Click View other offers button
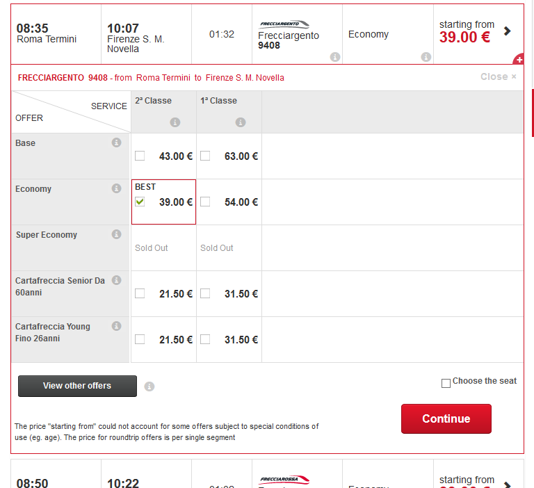This screenshot has width=534, height=488. [77, 386]
